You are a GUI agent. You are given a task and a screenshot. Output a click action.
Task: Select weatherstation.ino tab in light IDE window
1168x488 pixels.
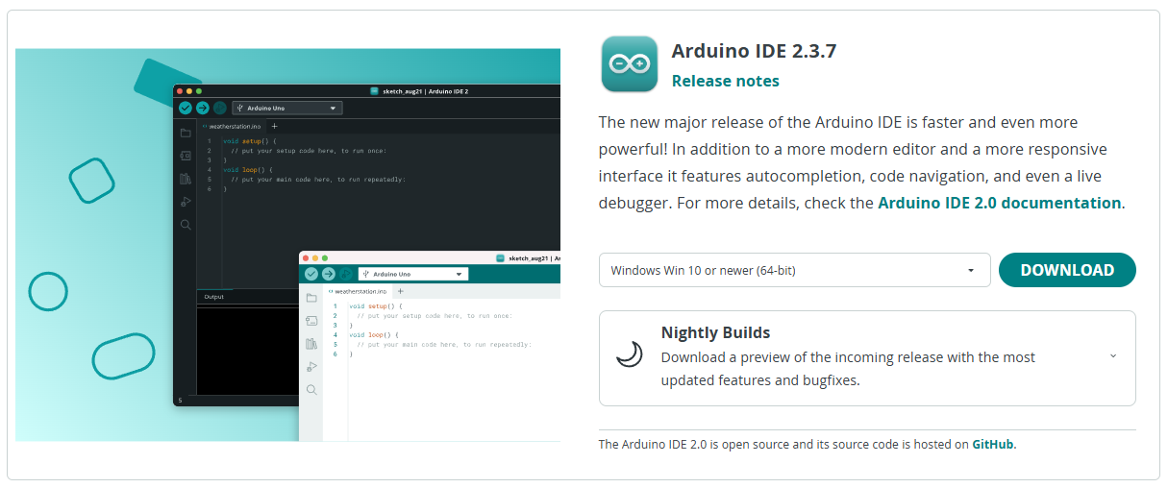(358, 291)
